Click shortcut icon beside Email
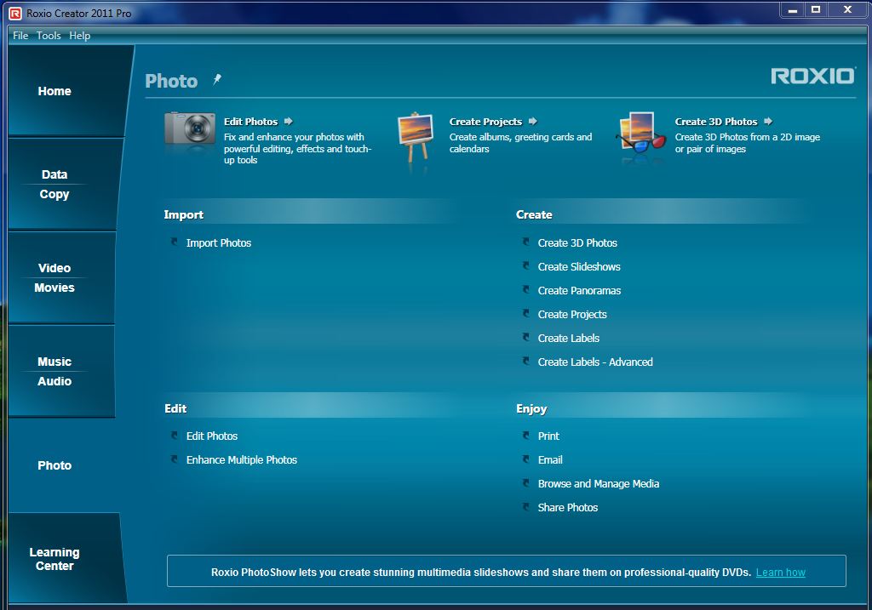 click(x=525, y=459)
